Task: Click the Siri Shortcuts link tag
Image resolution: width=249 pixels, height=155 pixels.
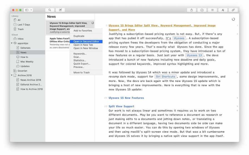Action: click(x=165, y=77)
